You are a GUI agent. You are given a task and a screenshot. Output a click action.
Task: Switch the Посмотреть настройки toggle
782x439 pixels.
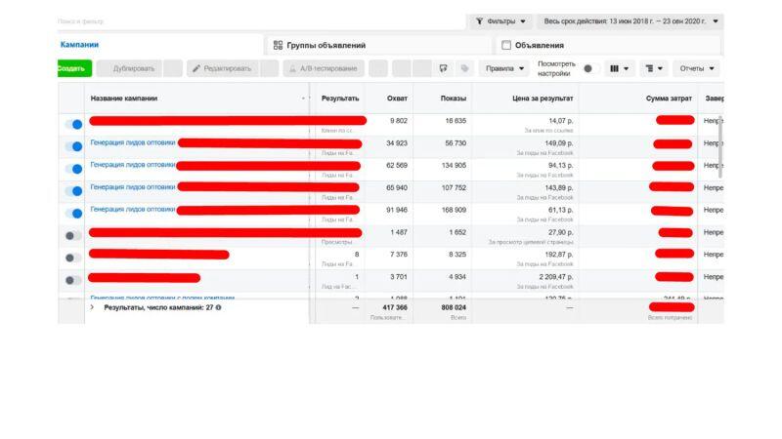point(587,68)
